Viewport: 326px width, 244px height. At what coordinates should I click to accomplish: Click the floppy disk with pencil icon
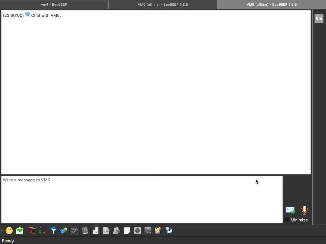pos(158,231)
